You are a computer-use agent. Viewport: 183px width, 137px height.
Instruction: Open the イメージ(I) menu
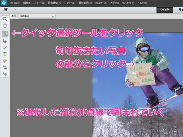40,3
